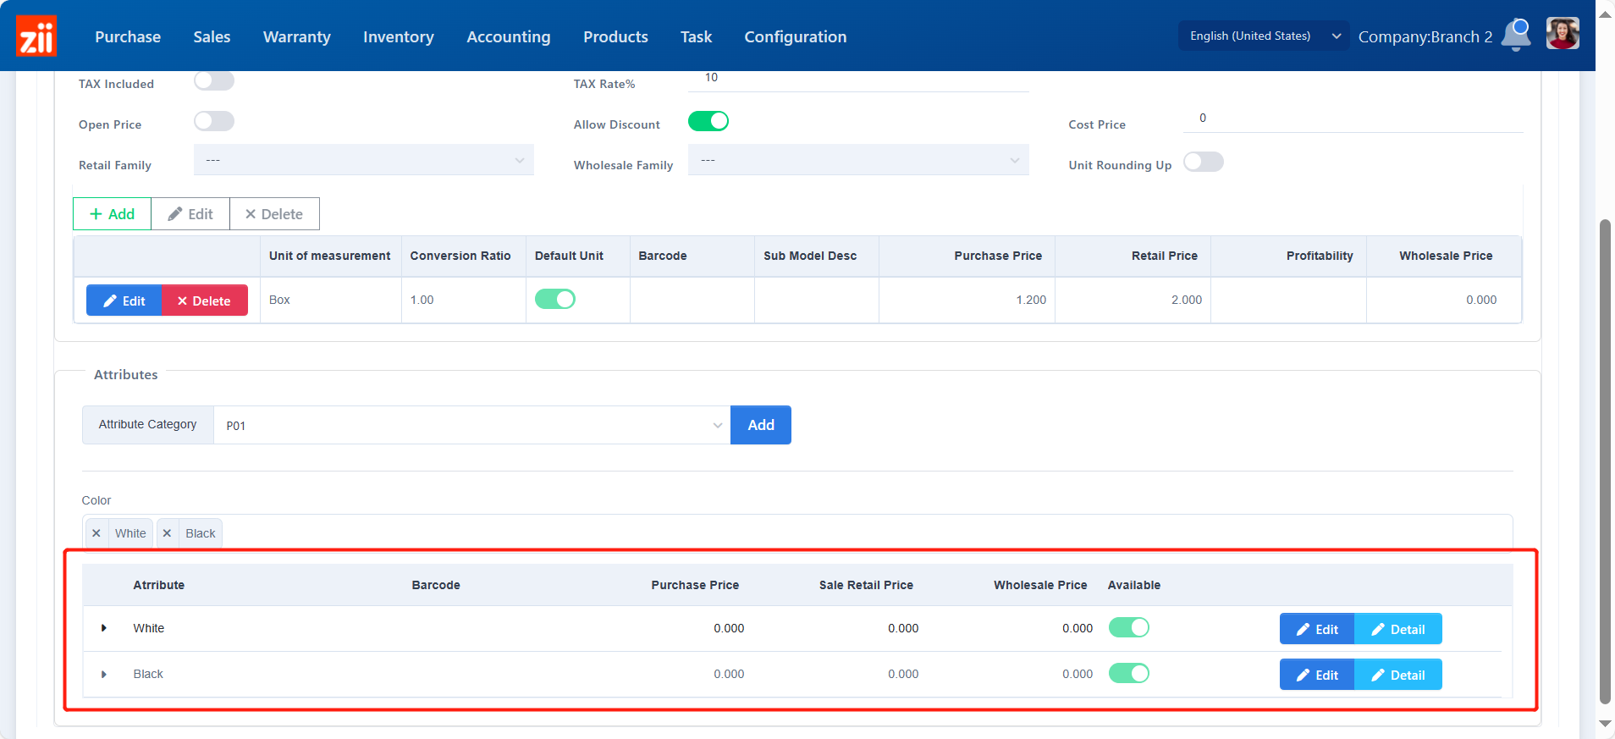Click the blue Add attribute button

tap(760, 425)
